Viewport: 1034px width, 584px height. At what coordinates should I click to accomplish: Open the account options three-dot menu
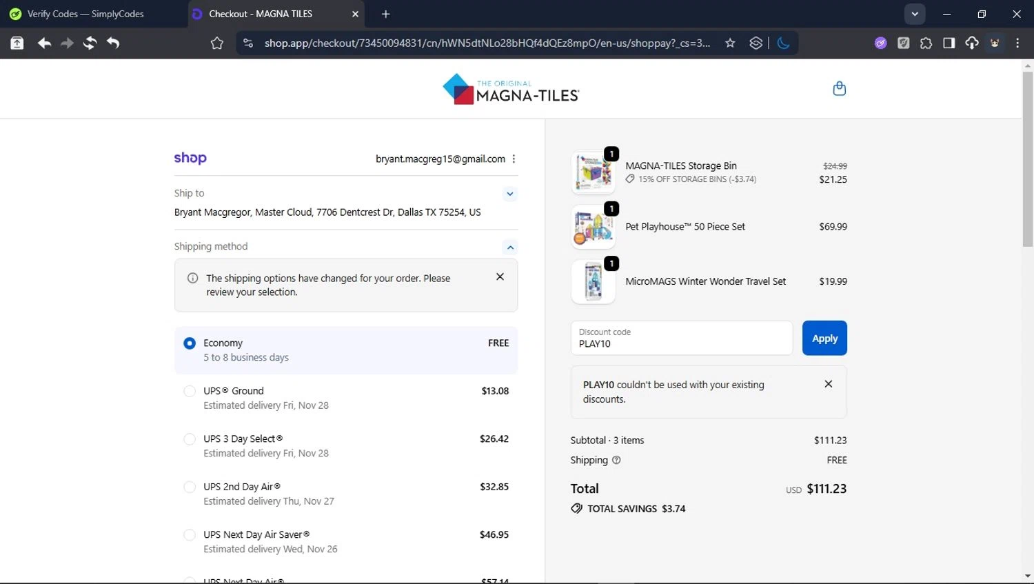514,159
